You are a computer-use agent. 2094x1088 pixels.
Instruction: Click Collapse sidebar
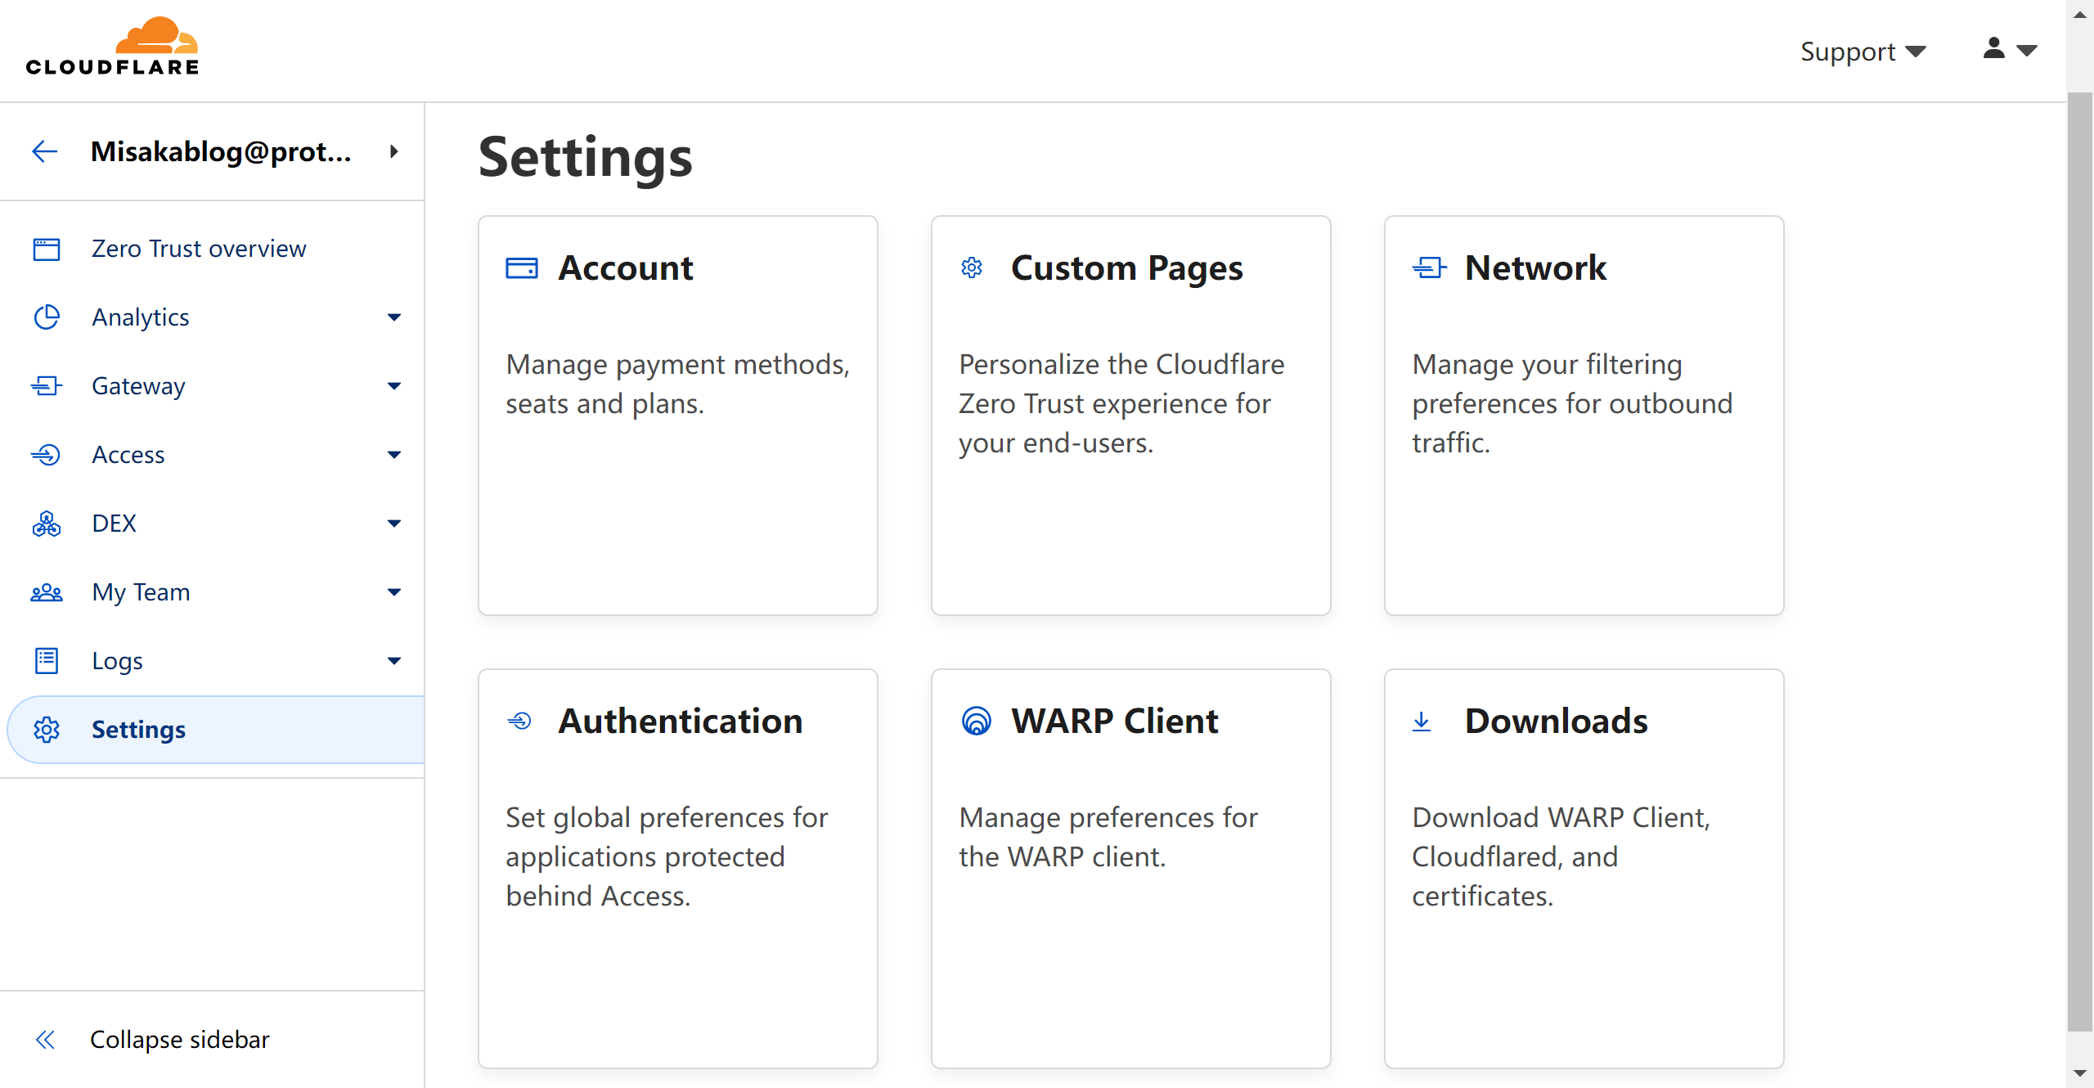tap(179, 1039)
